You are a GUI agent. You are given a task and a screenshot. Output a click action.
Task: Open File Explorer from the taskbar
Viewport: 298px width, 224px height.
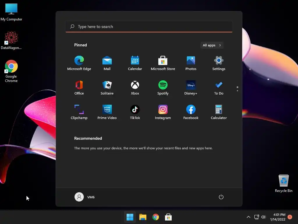pyautogui.click(x=143, y=217)
